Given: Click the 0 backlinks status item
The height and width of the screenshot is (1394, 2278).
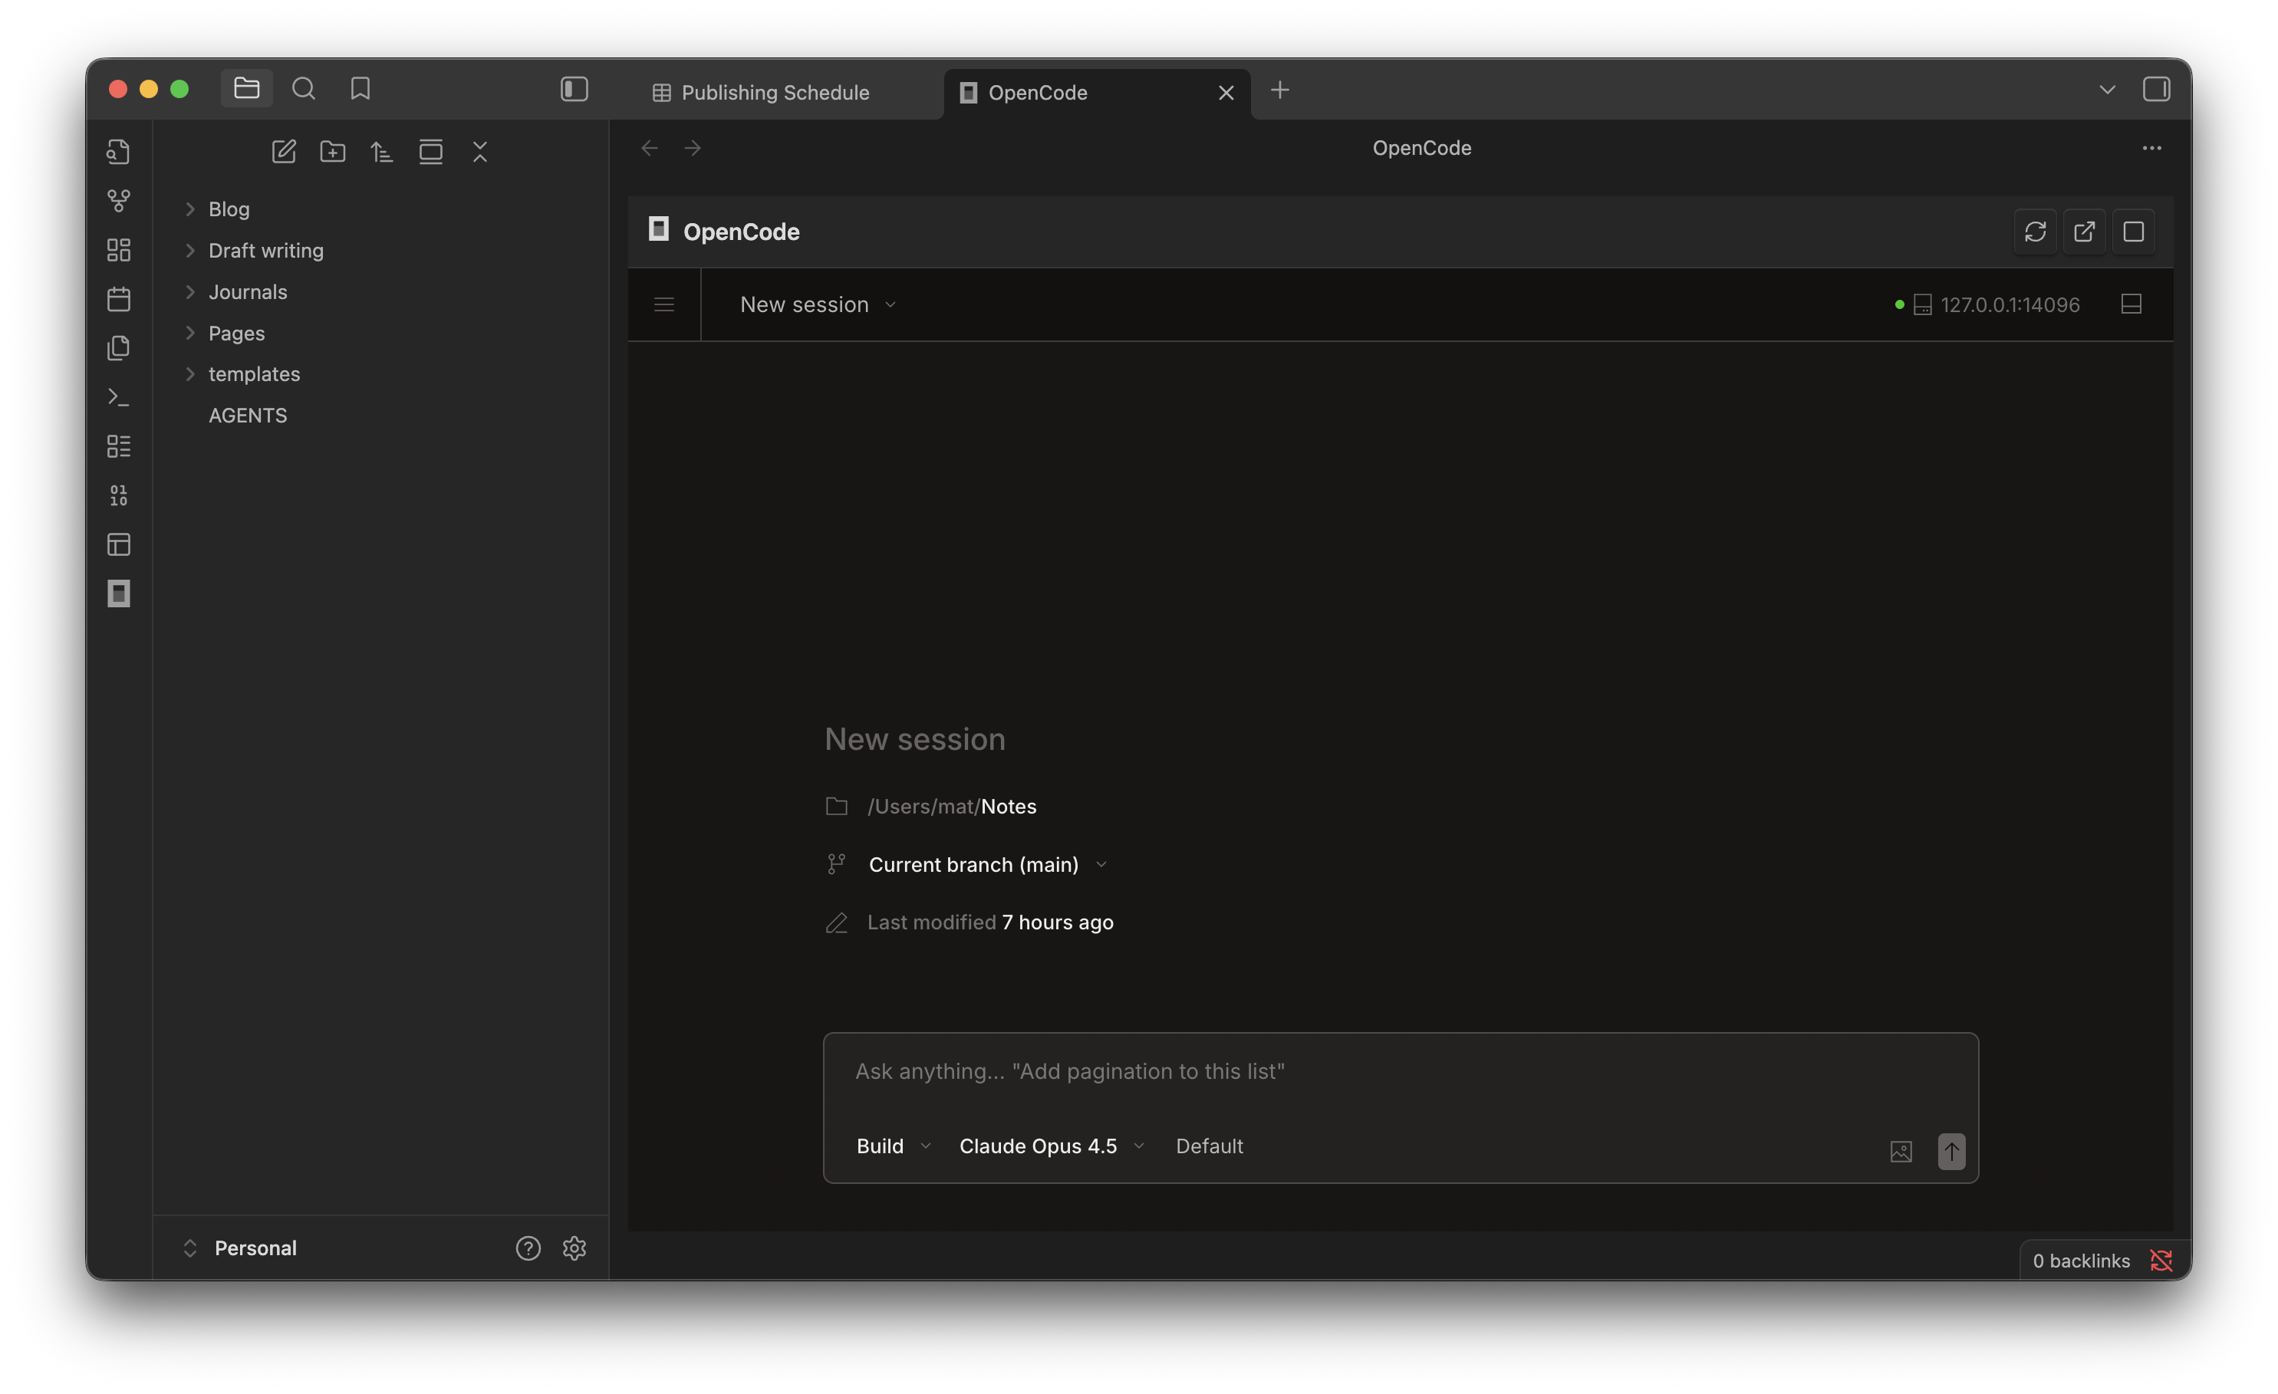Looking at the screenshot, I should pyautogui.click(x=2081, y=1261).
